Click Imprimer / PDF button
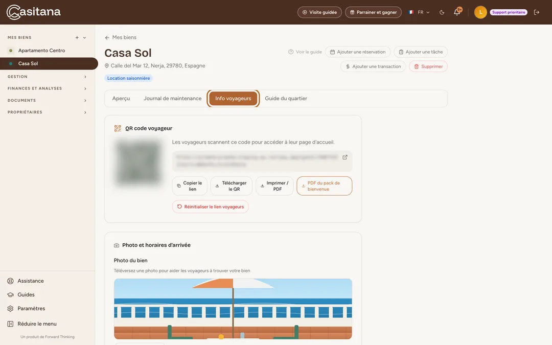 pos(274,186)
